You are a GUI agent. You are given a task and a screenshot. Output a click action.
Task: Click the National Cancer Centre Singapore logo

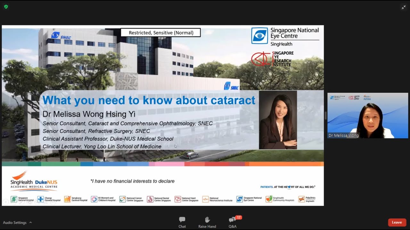pos(131,199)
